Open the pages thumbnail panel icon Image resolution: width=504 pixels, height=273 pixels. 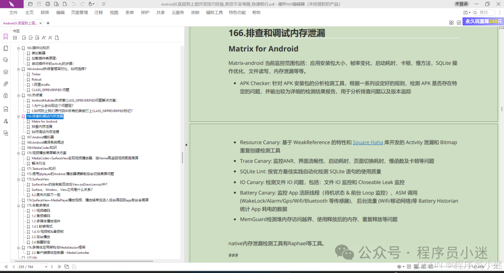(6, 49)
